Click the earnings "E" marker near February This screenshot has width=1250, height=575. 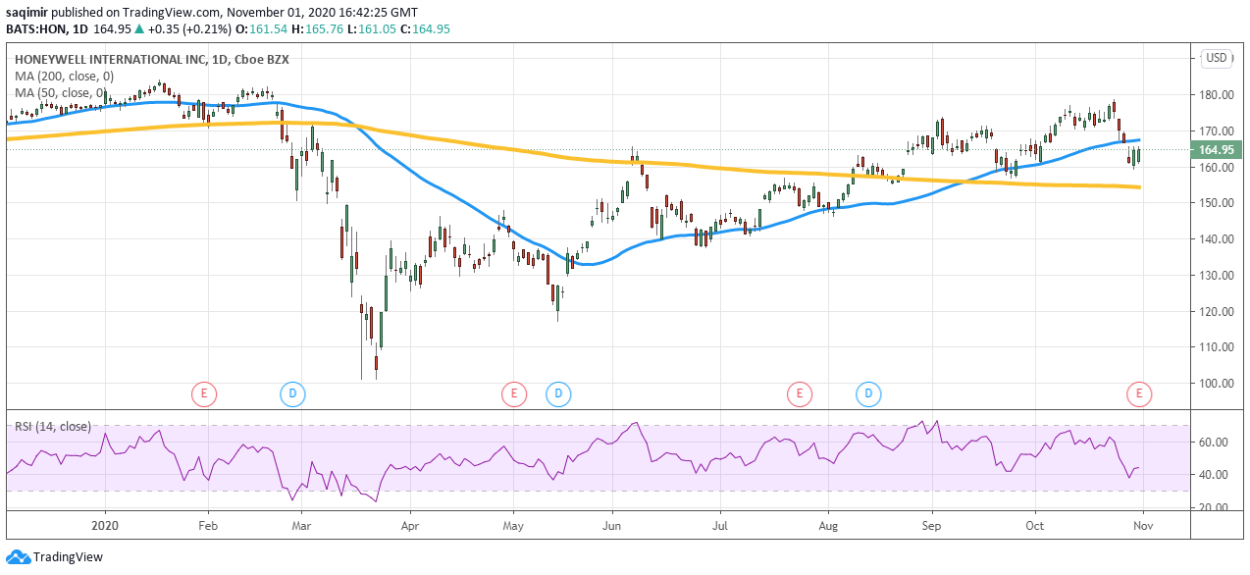(x=204, y=393)
